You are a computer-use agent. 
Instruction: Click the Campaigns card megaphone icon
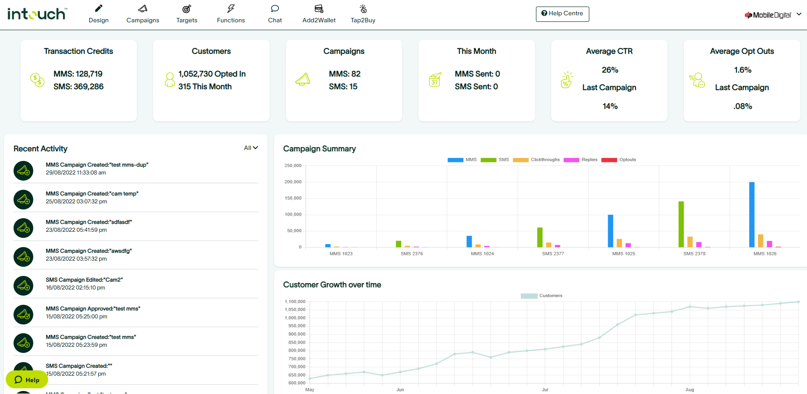[x=303, y=79]
